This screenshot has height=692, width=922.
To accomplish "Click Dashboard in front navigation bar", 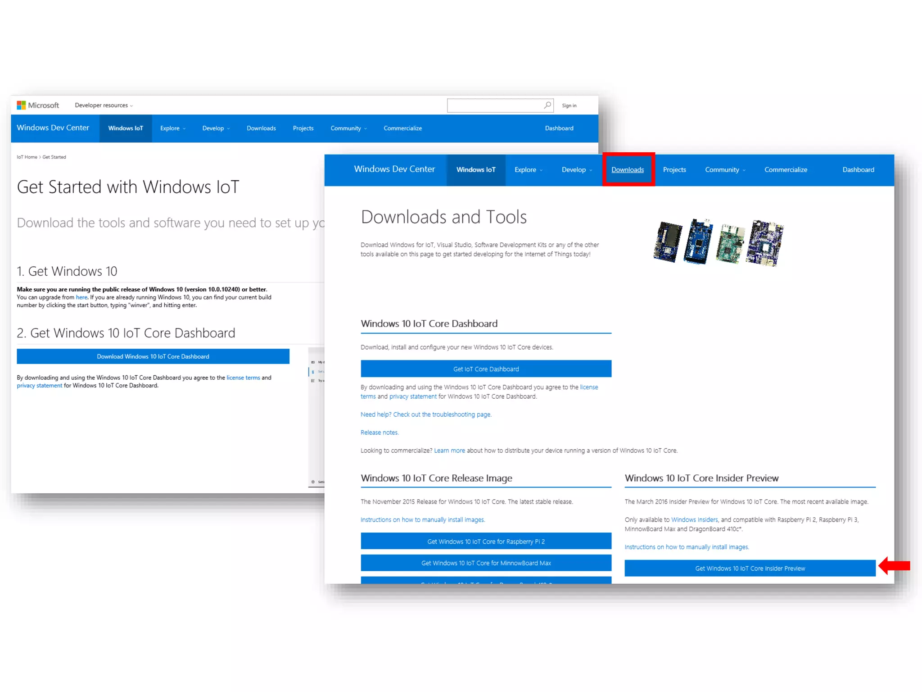I will click(858, 170).
